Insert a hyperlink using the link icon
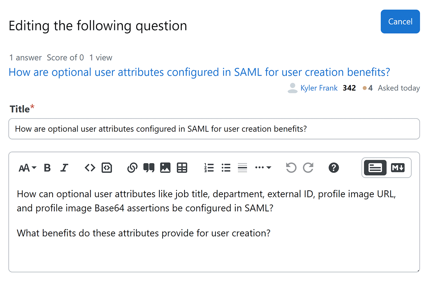 132,168
